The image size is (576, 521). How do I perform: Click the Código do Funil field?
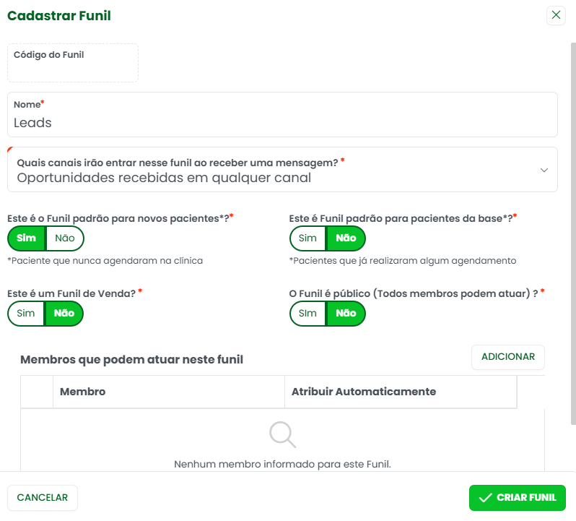click(x=73, y=64)
